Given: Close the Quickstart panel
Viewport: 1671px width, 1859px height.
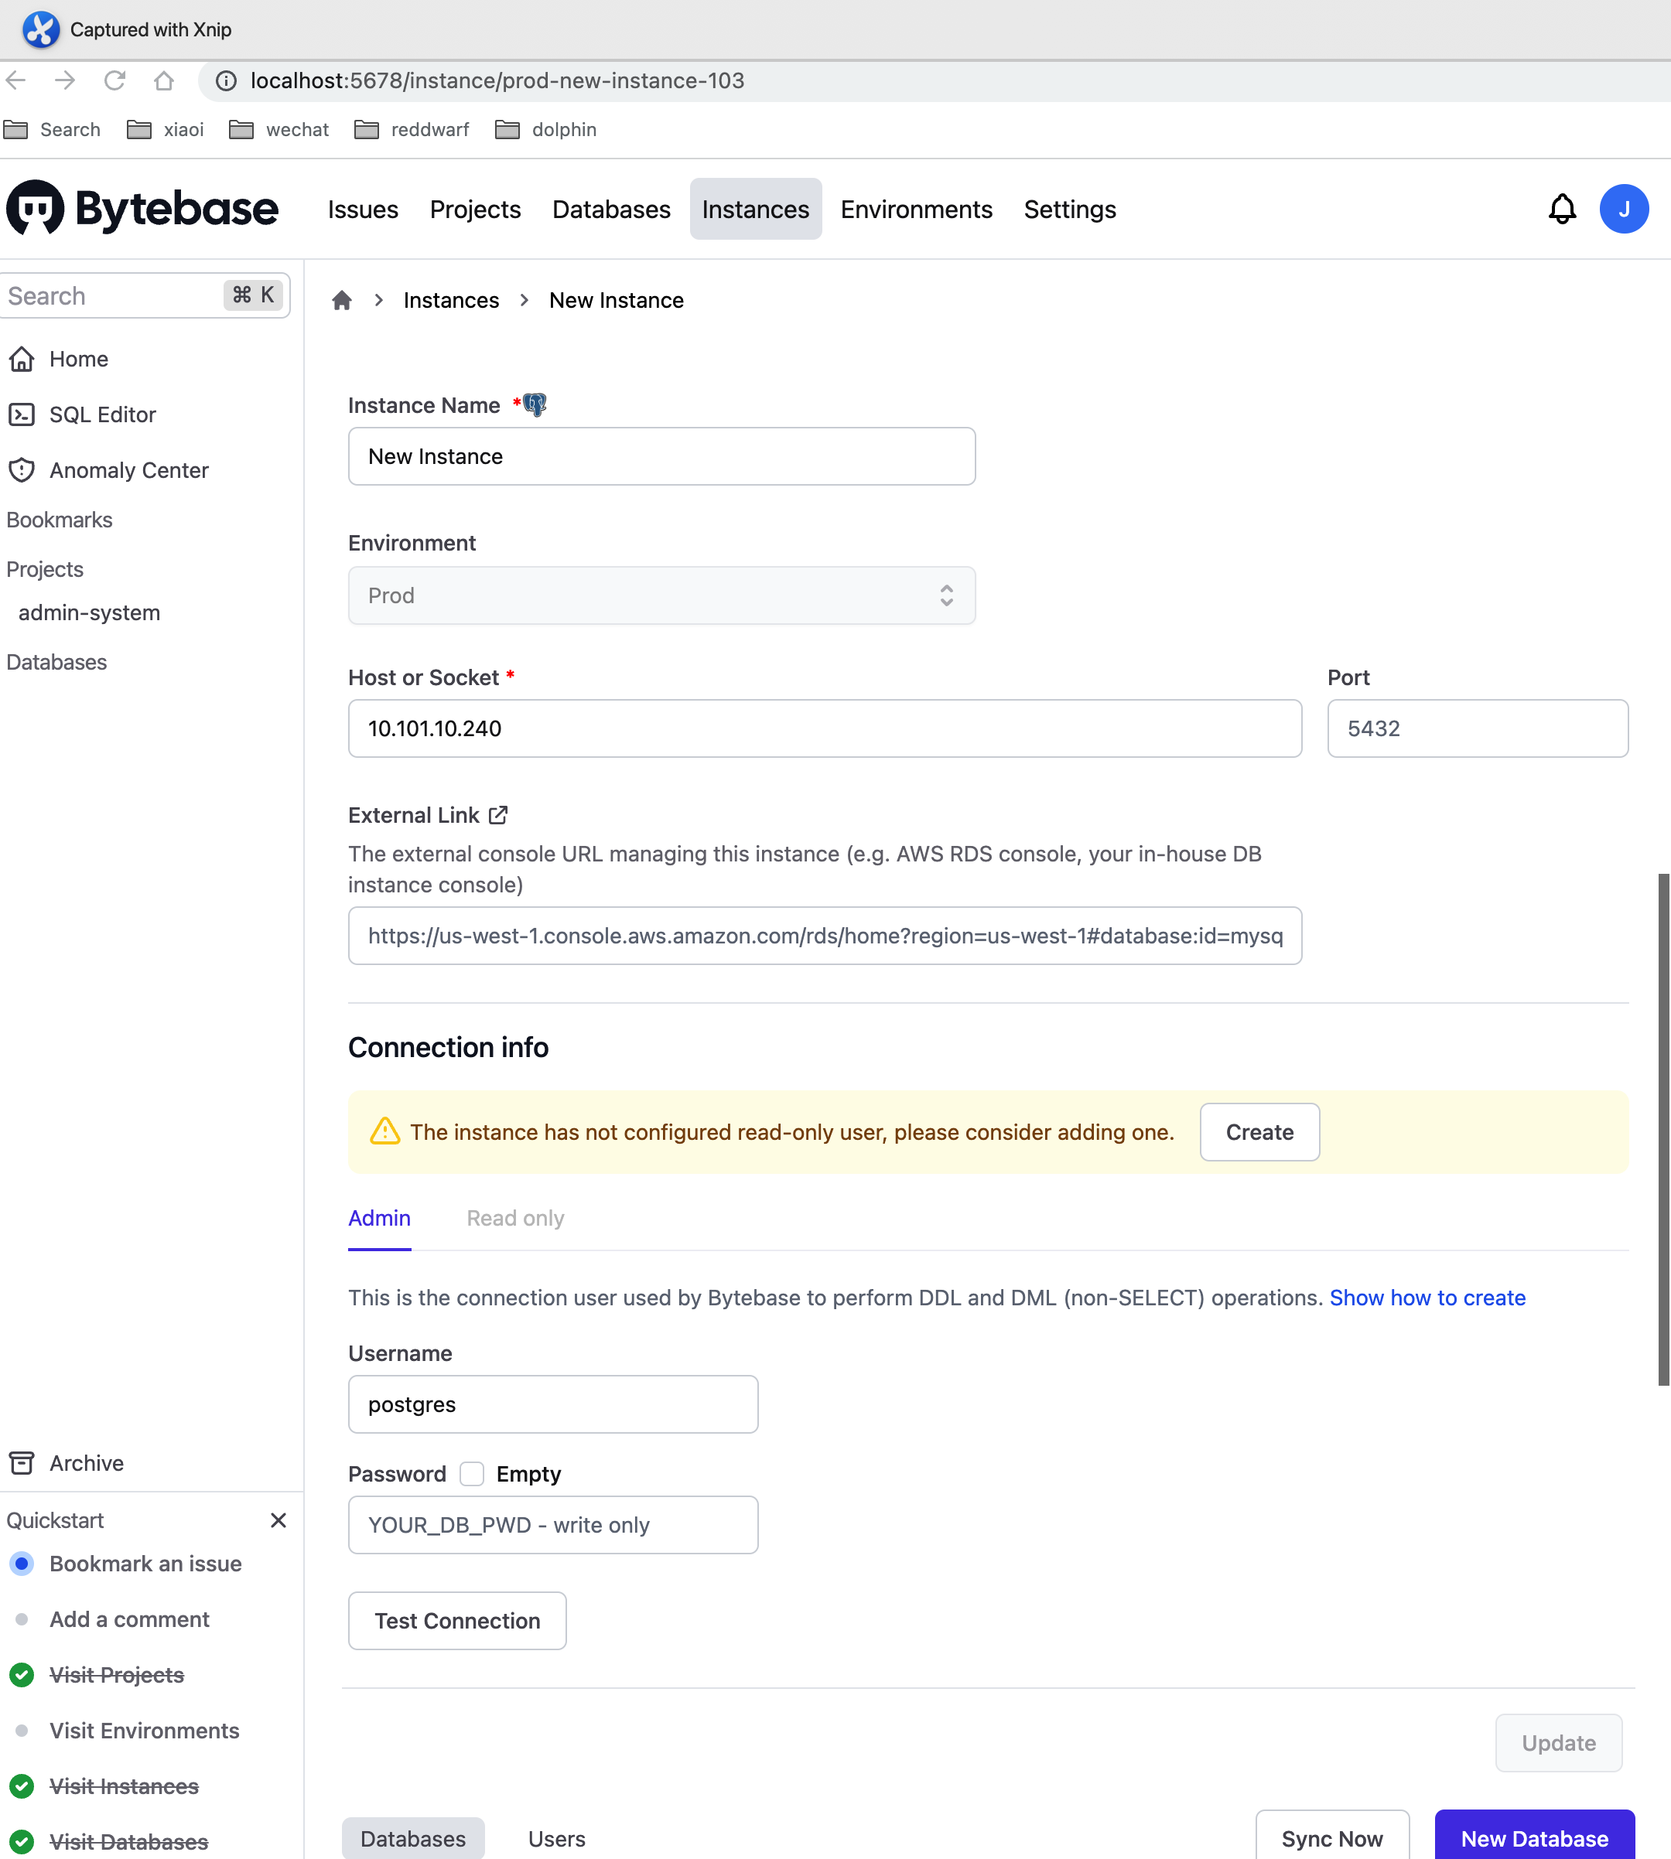Looking at the screenshot, I should [278, 1520].
